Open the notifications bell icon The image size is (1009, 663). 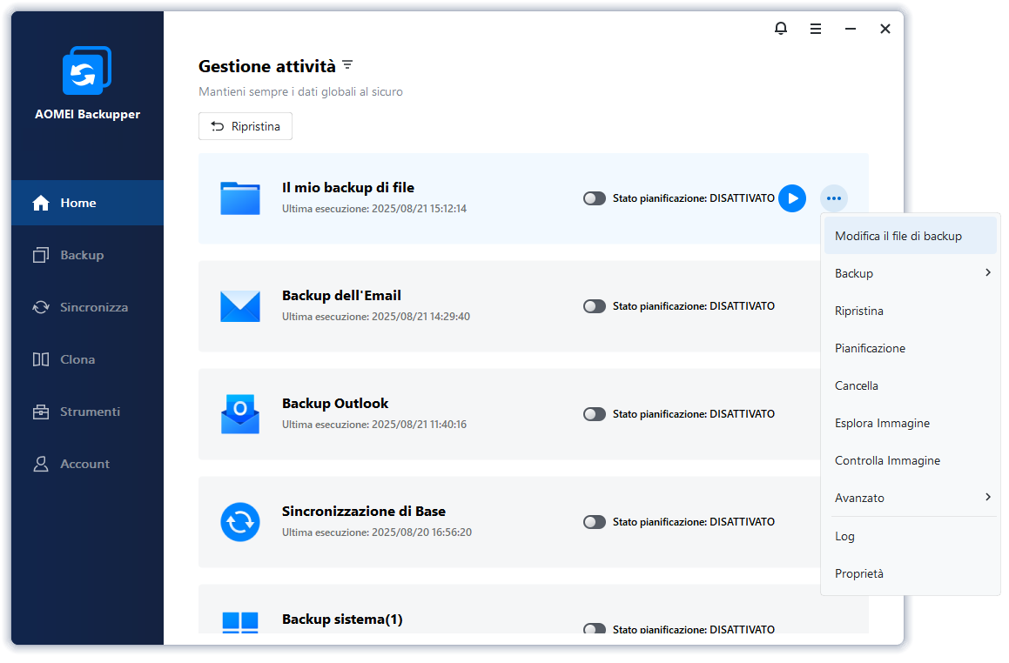coord(781,29)
